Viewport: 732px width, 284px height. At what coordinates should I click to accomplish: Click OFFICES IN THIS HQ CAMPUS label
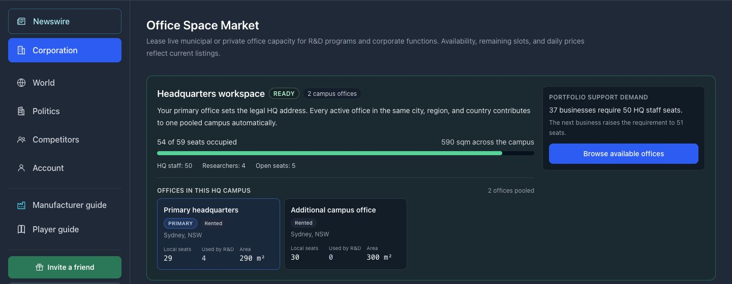pyautogui.click(x=204, y=191)
